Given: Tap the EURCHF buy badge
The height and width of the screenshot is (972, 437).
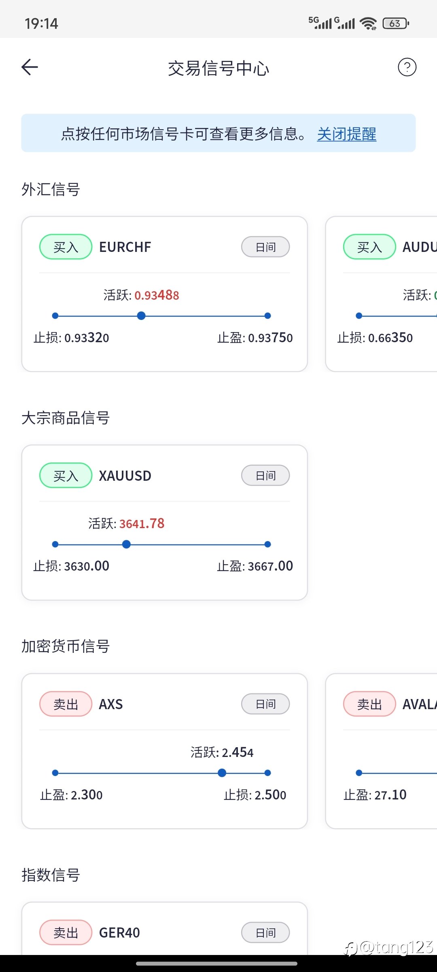Looking at the screenshot, I should point(66,247).
